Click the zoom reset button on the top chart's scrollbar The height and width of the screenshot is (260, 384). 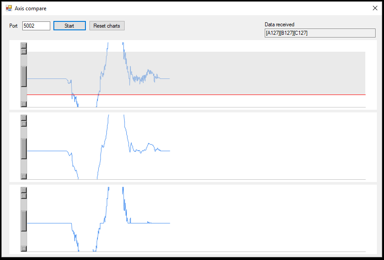[24, 45]
